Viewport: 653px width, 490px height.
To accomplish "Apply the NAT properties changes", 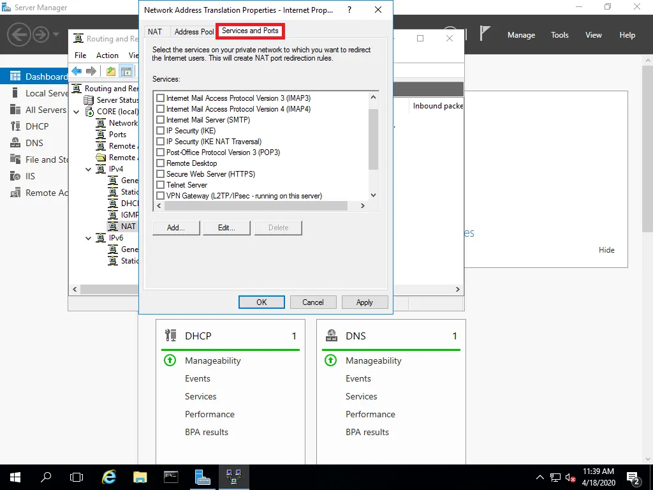I will pos(364,302).
